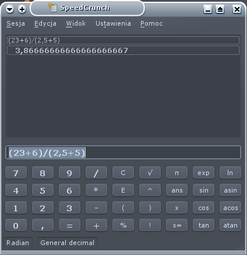
Task: Evaluate with the = key
Action: (69, 225)
